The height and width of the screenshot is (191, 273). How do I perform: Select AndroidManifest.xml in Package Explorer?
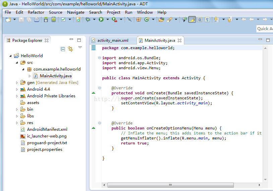click(x=44, y=129)
